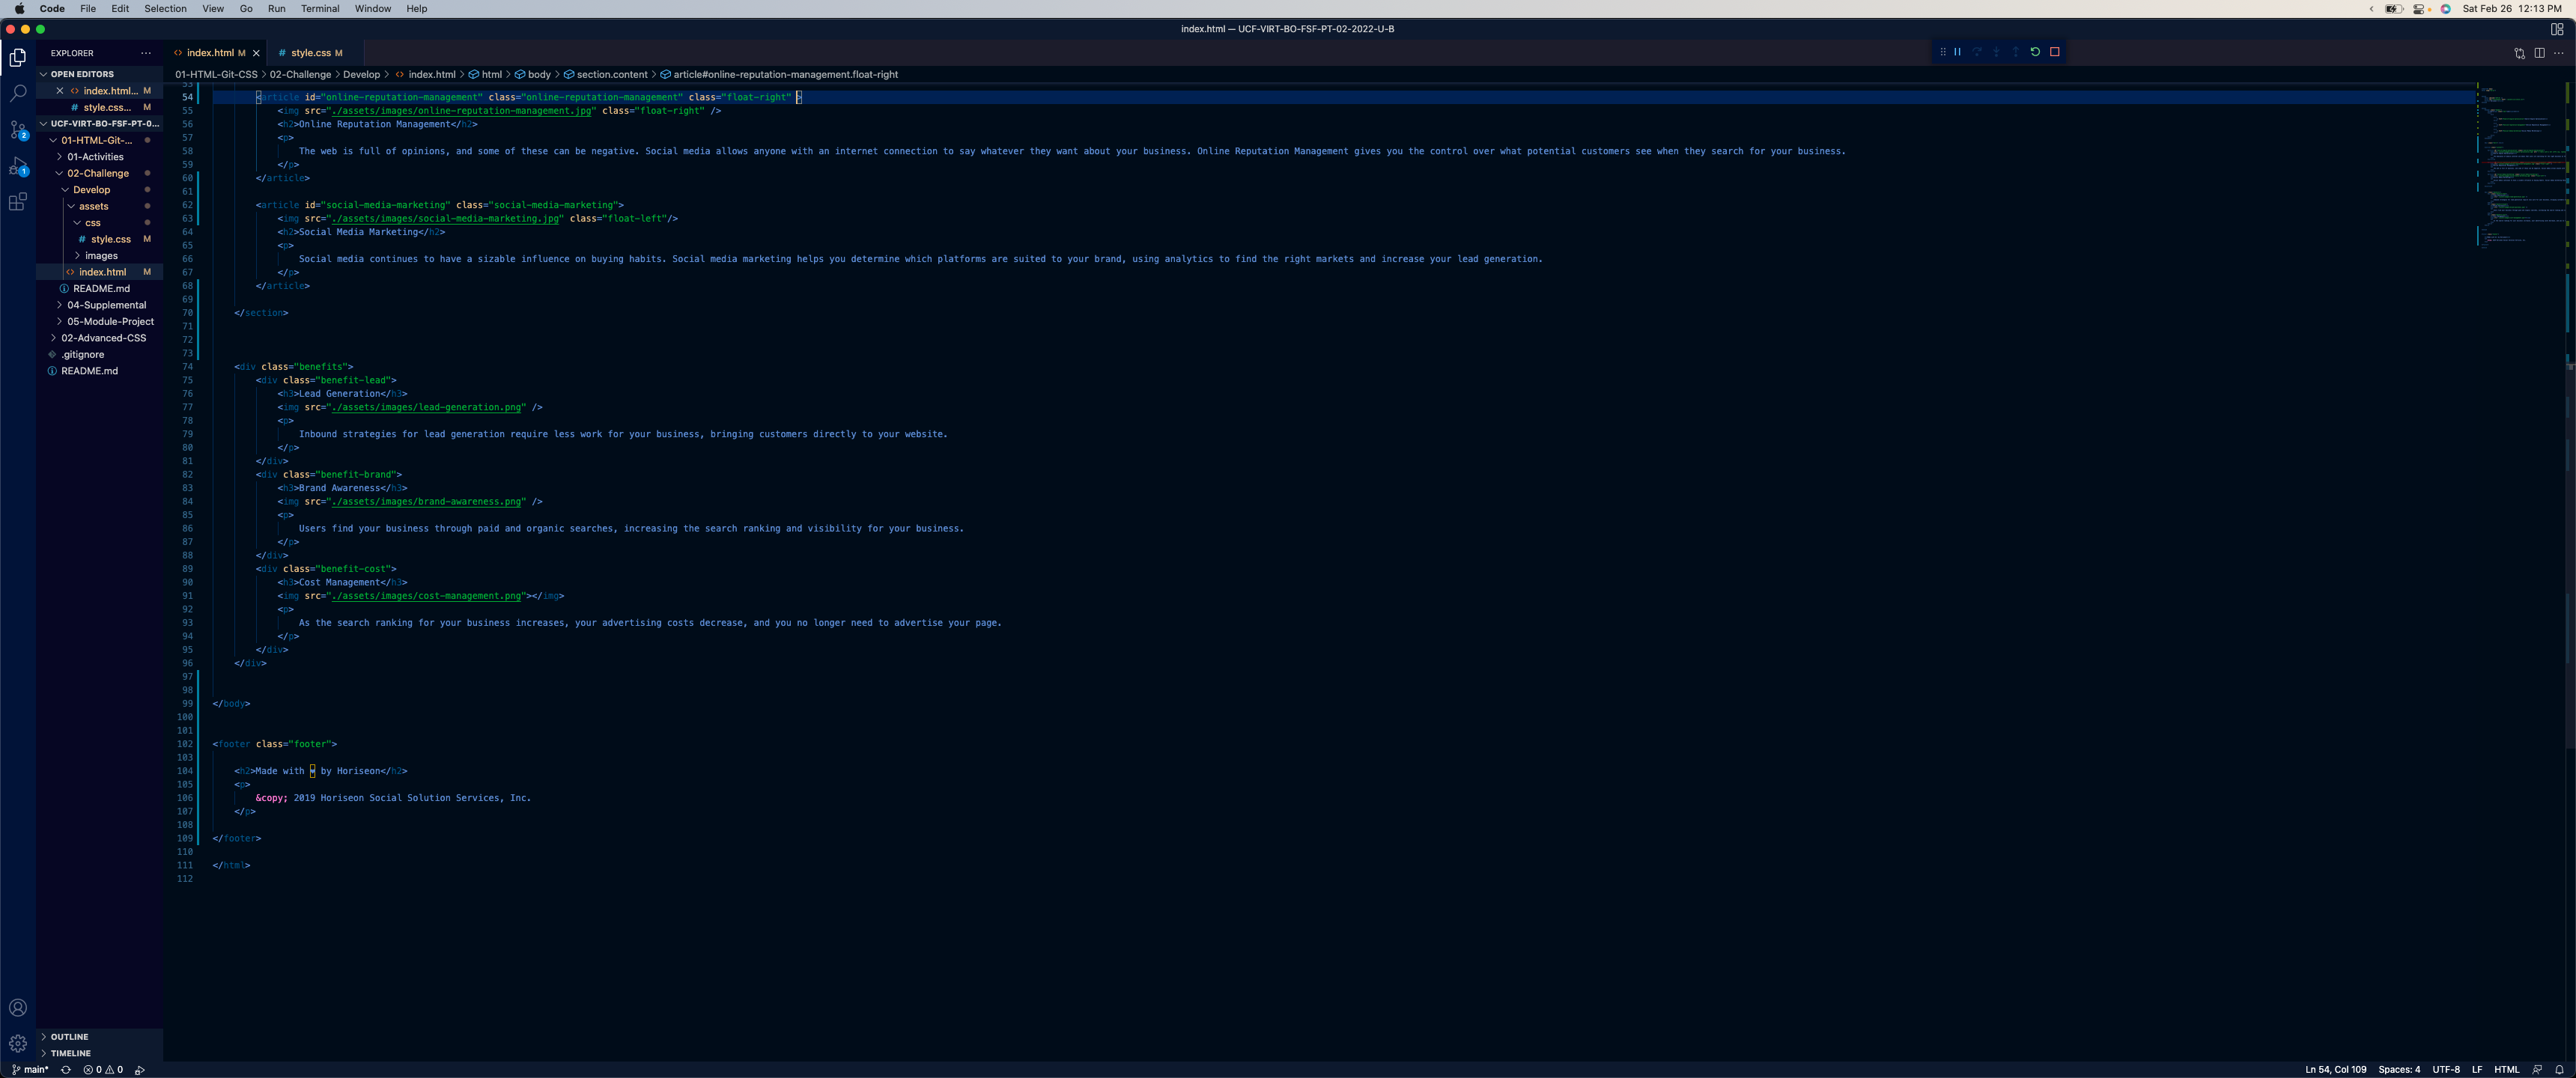Open Run and Debug view

(18, 166)
